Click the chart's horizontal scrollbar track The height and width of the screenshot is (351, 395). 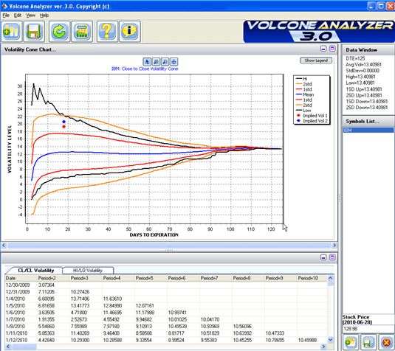169,245
